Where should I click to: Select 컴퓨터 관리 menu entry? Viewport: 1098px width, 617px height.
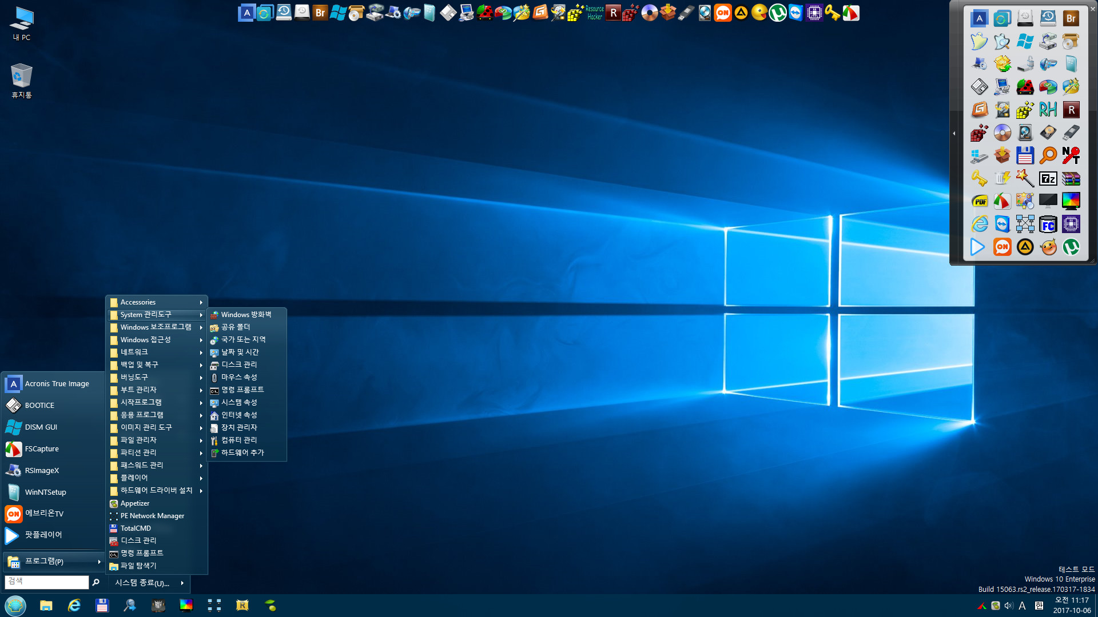(x=246, y=440)
